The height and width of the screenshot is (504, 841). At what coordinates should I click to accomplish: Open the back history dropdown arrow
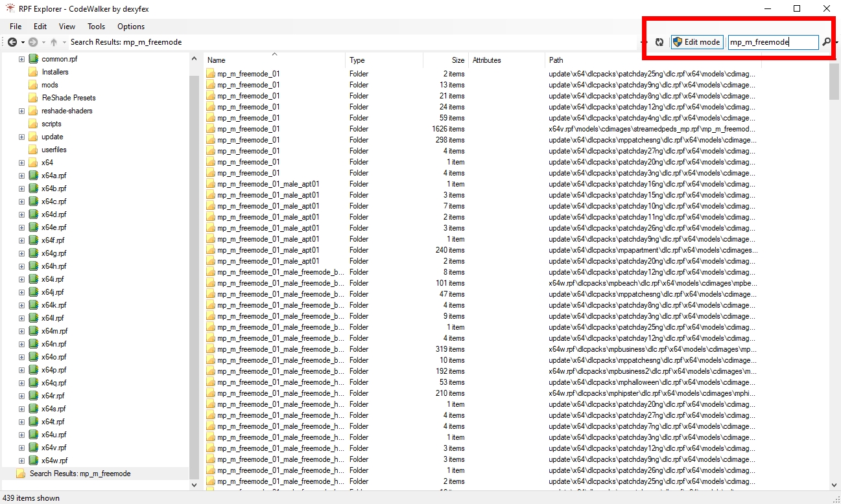[23, 42]
